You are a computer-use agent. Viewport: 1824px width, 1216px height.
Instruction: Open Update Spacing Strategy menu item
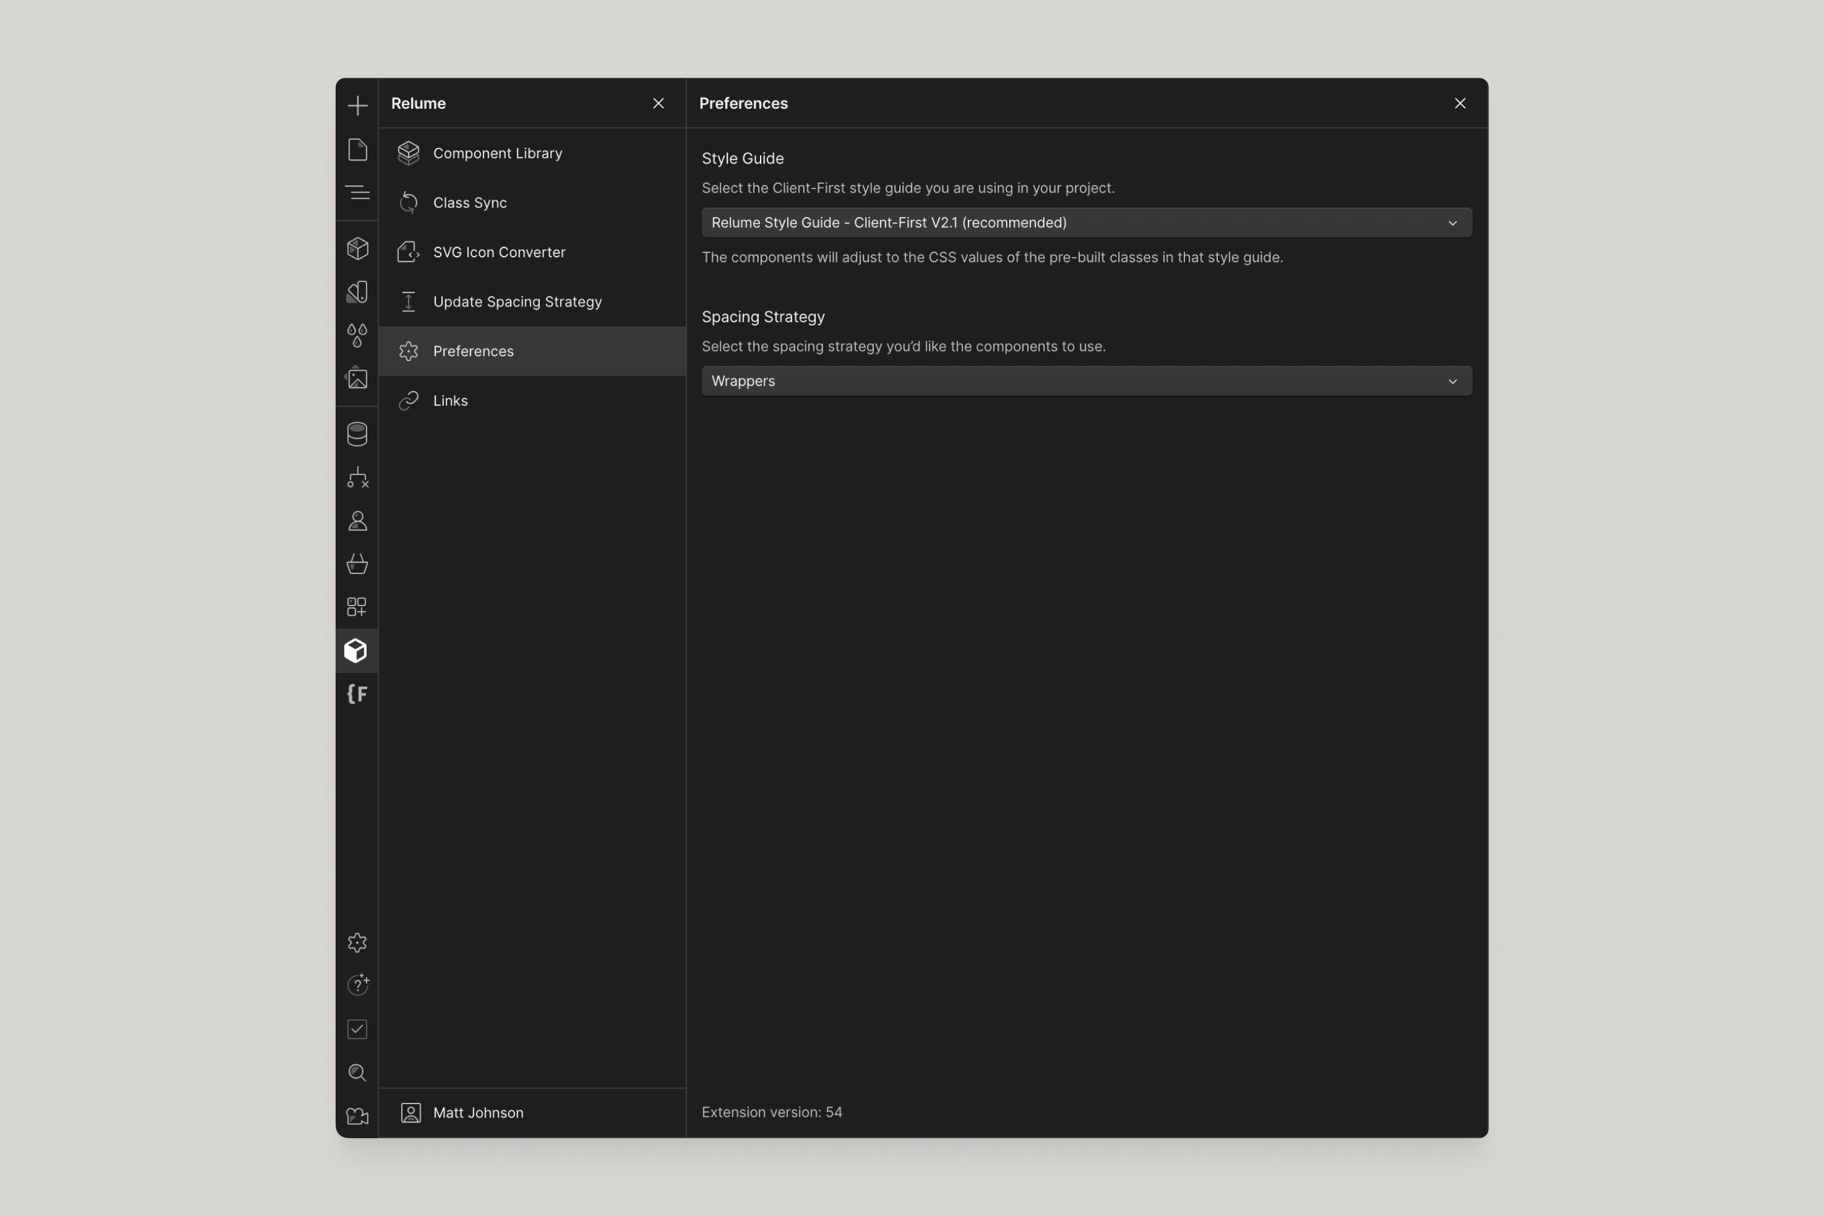click(x=532, y=302)
